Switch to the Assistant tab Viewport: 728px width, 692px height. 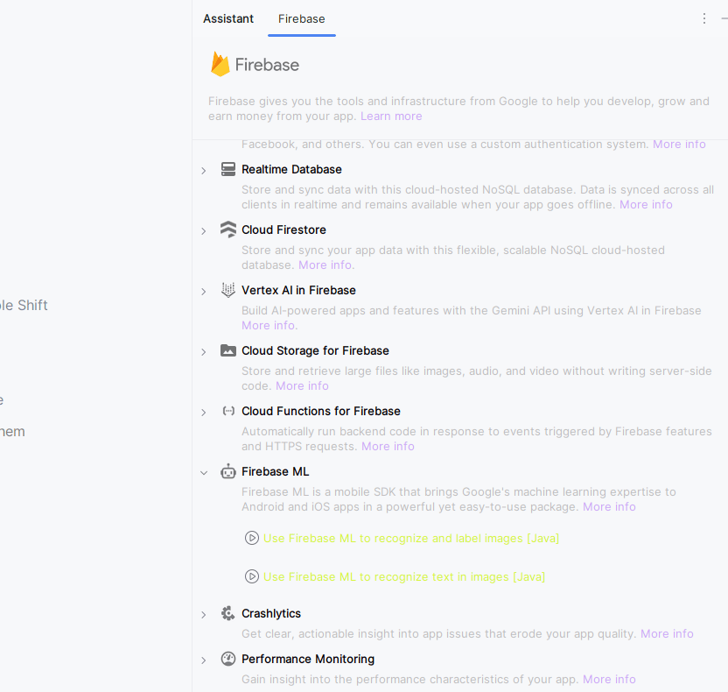click(x=228, y=18)
